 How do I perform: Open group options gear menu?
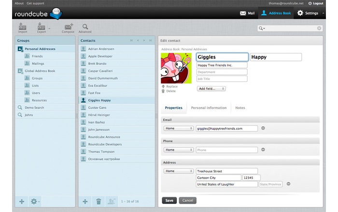35,202
